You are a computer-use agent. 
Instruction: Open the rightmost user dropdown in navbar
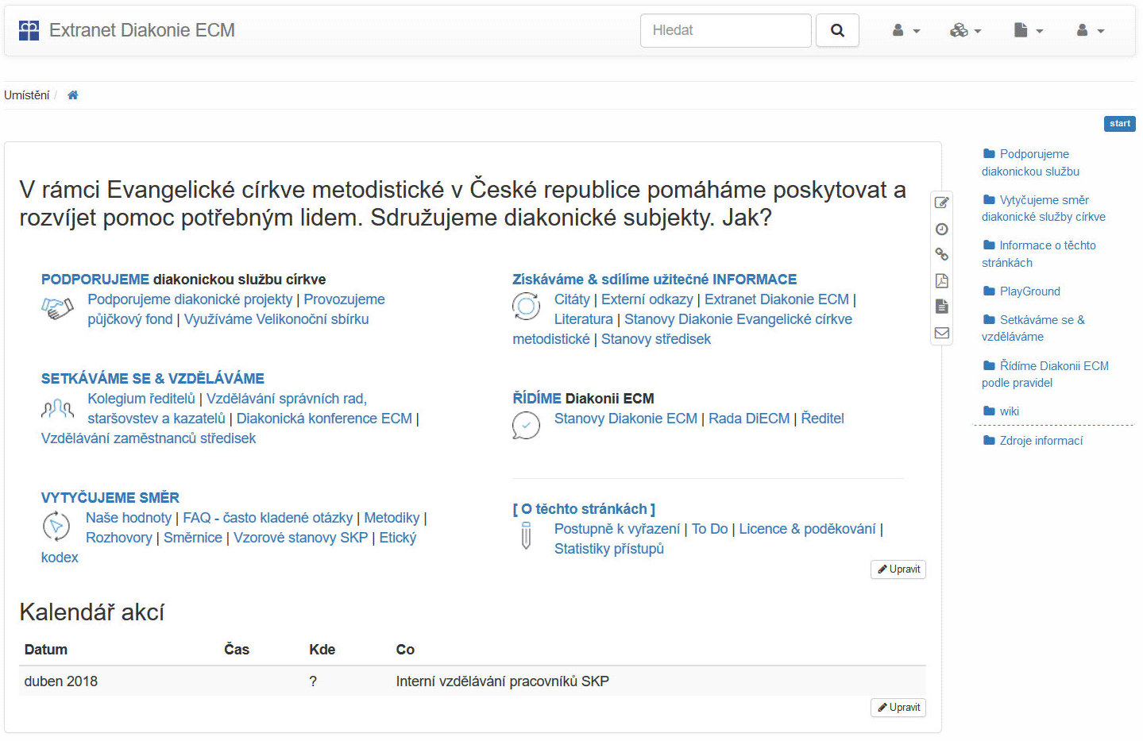click(x=1090, y=31)
